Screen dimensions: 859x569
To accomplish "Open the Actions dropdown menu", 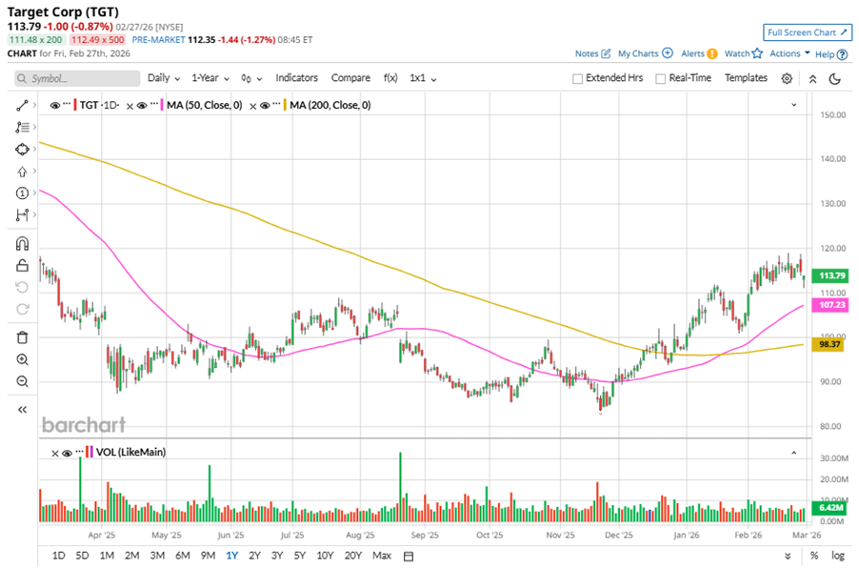I will tap(789, 53).
